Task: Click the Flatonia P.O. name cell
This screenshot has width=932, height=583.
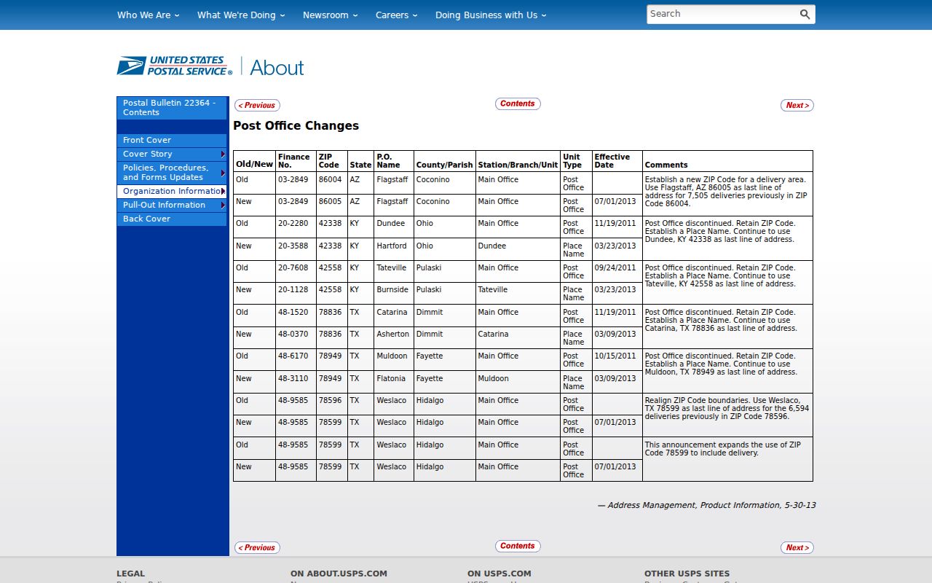Action: click(x=394, y=382)
